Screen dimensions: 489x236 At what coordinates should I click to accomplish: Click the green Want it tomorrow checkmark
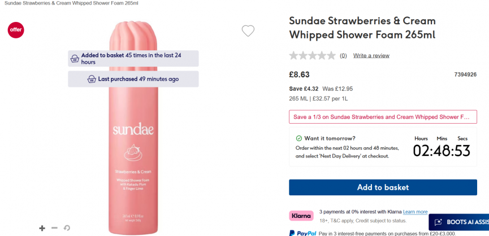coord(299,138)
